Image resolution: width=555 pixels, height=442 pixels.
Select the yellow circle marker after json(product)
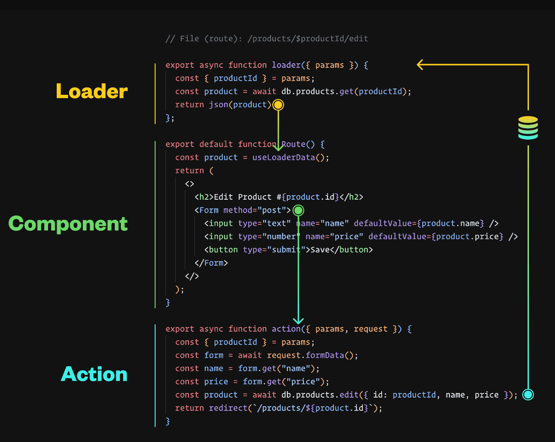click(x=278, y=104)
